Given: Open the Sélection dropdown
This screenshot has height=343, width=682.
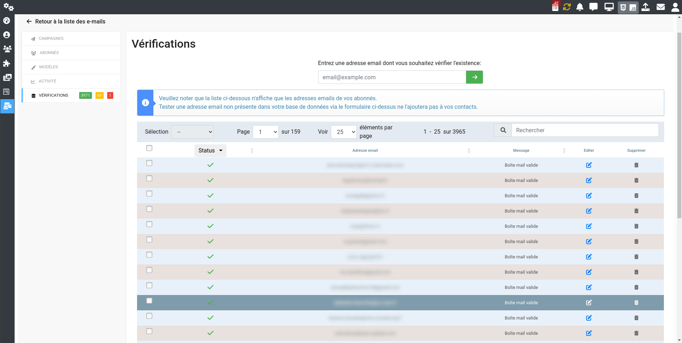Looking at the screenshot, I should click(192, 132).
